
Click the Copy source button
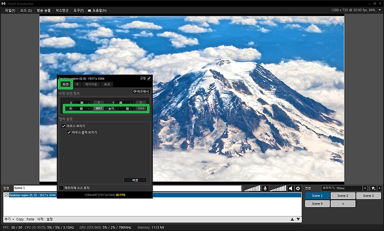tap(20, 219)
